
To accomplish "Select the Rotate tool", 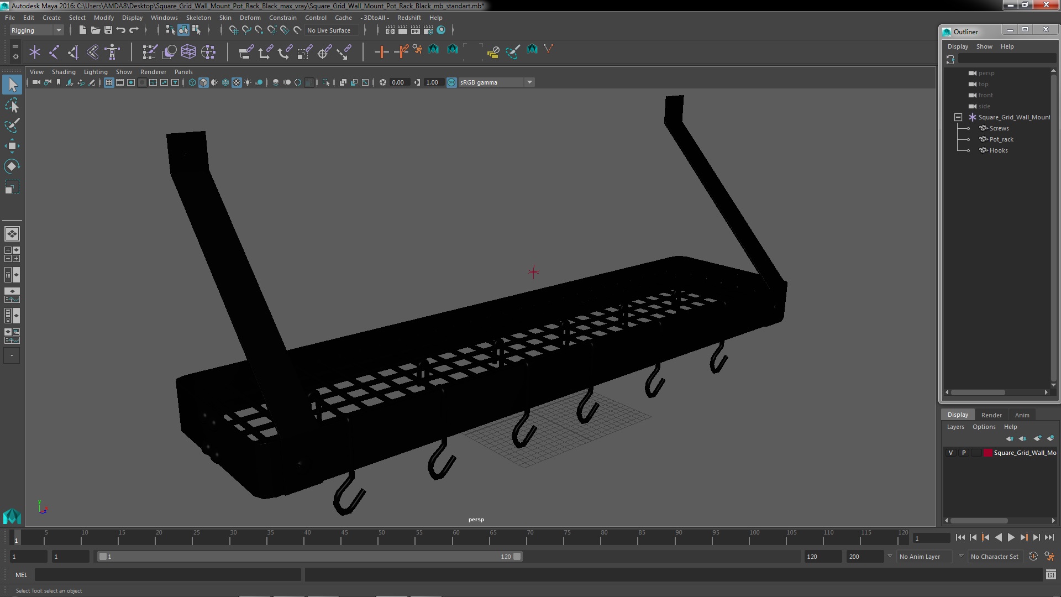I will click(x=12, y=166).
